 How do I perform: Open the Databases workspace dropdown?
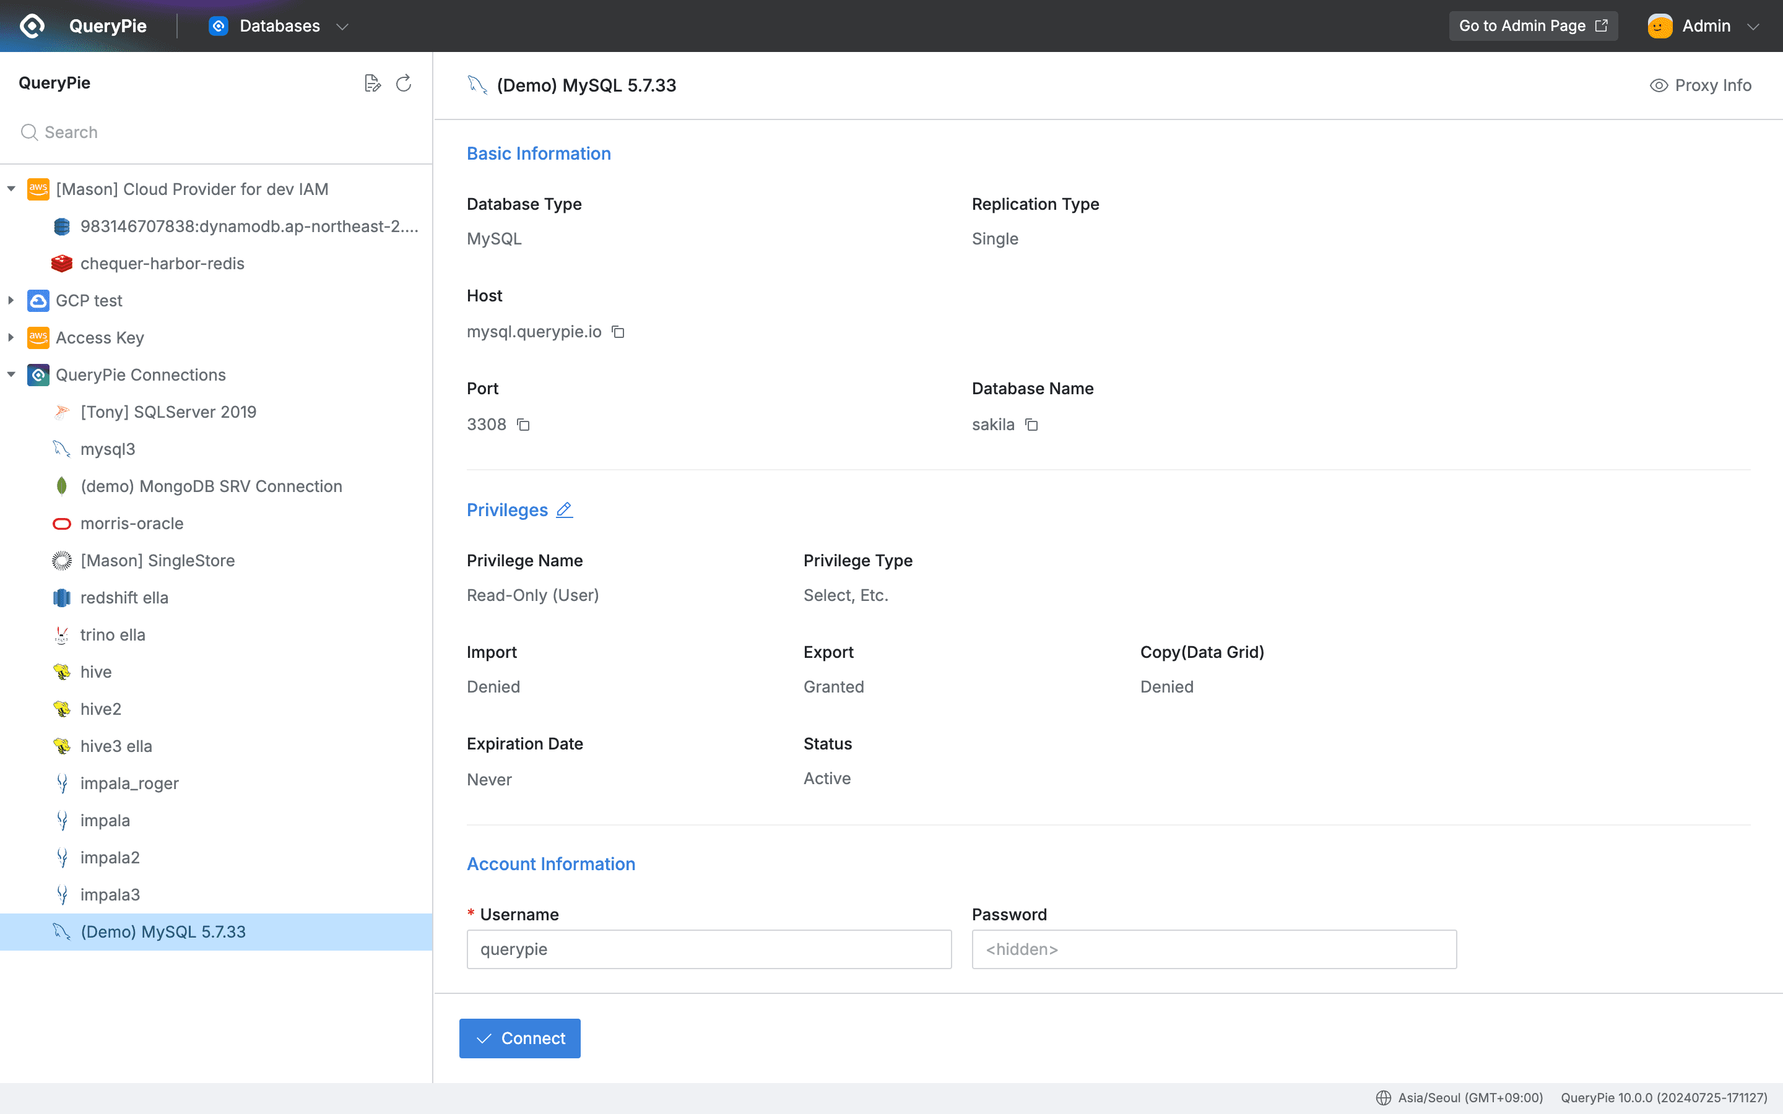342,26
